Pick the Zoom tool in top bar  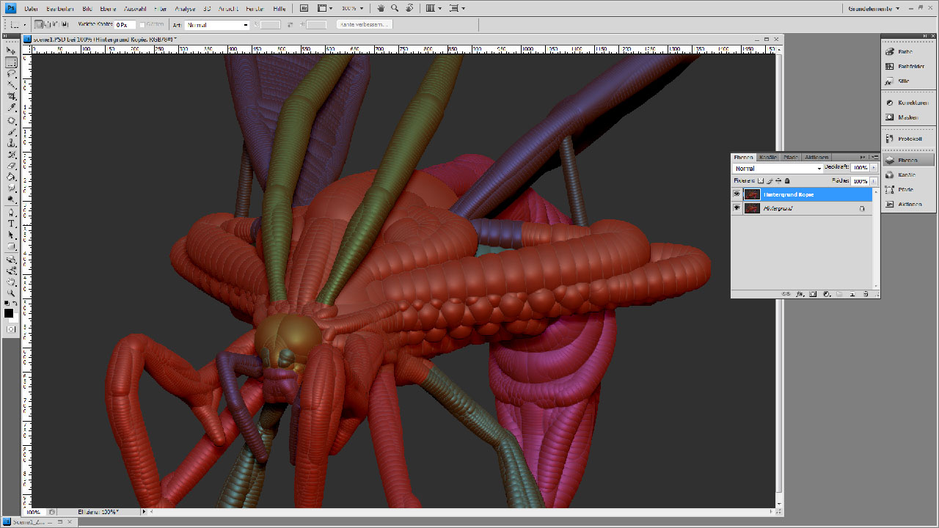click(x=395, y=8)
